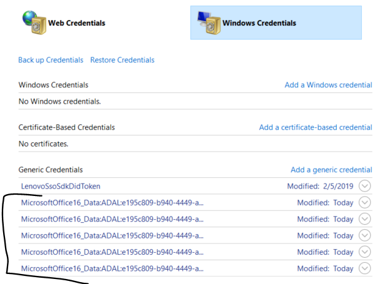Select the Windows Credentials tab label

point(259,23)
